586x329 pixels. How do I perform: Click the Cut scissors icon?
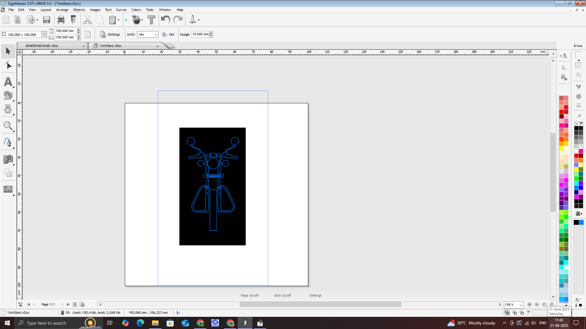click(x=88, y=20)
